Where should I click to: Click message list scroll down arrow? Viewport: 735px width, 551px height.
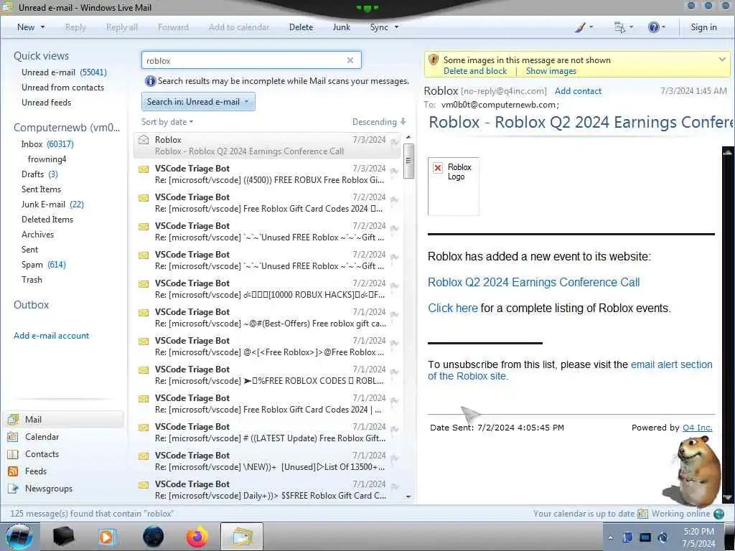point(408,496)
